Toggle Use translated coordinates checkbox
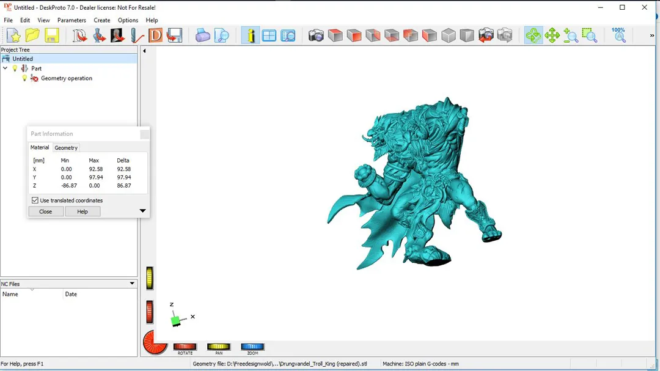 [x=35, y=200]
